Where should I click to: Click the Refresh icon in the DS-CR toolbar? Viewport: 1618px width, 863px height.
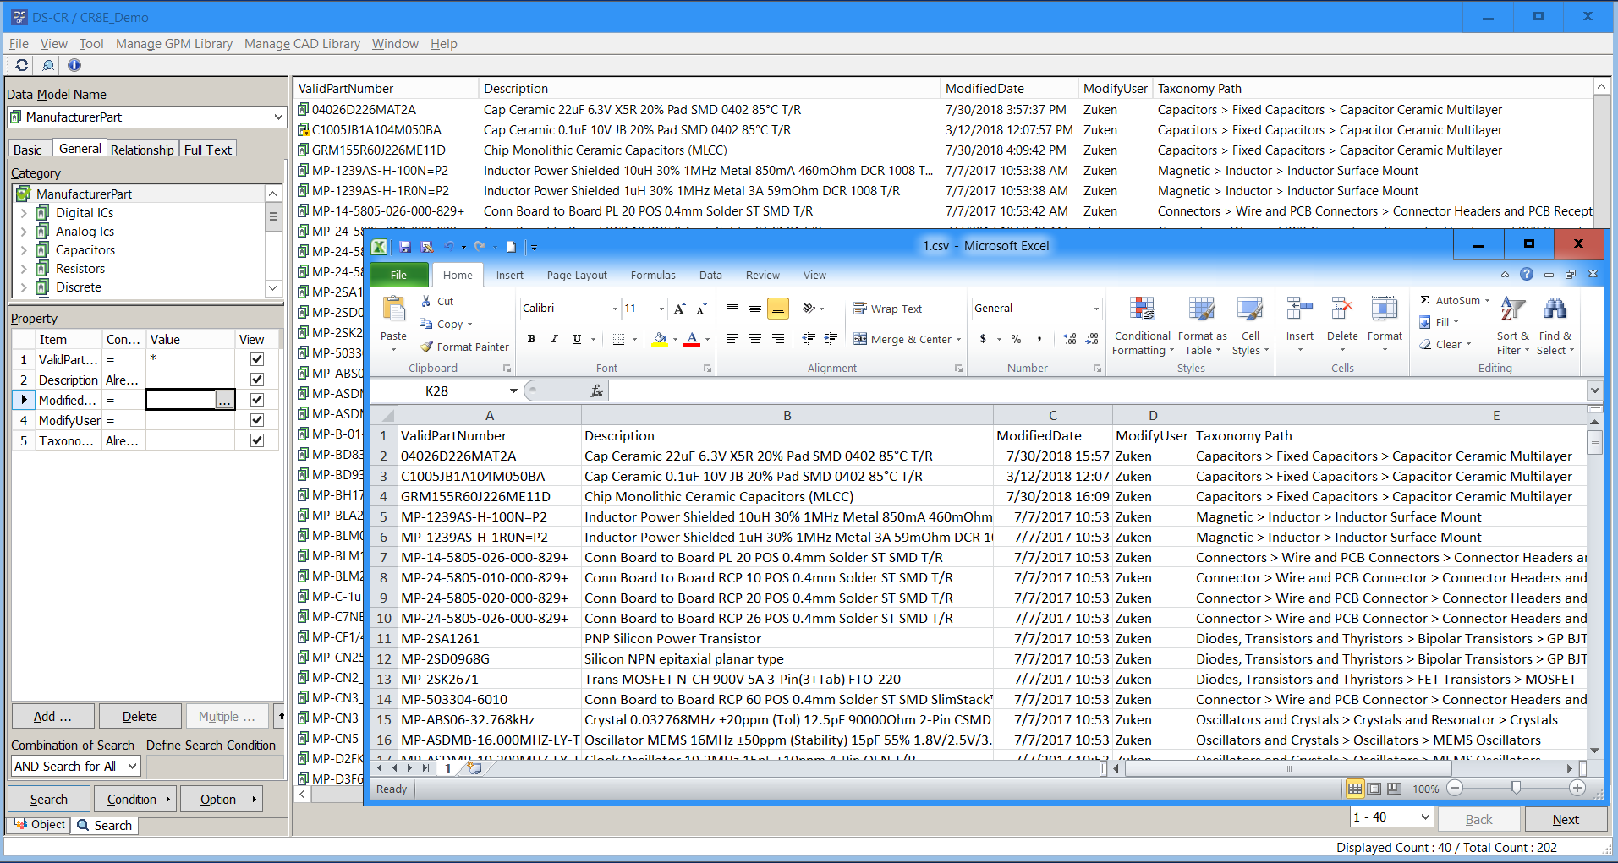pos(21,65)
